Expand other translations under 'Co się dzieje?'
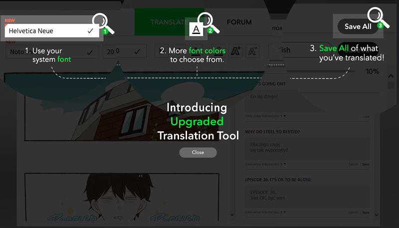399x228 pixels. [265, 116]
